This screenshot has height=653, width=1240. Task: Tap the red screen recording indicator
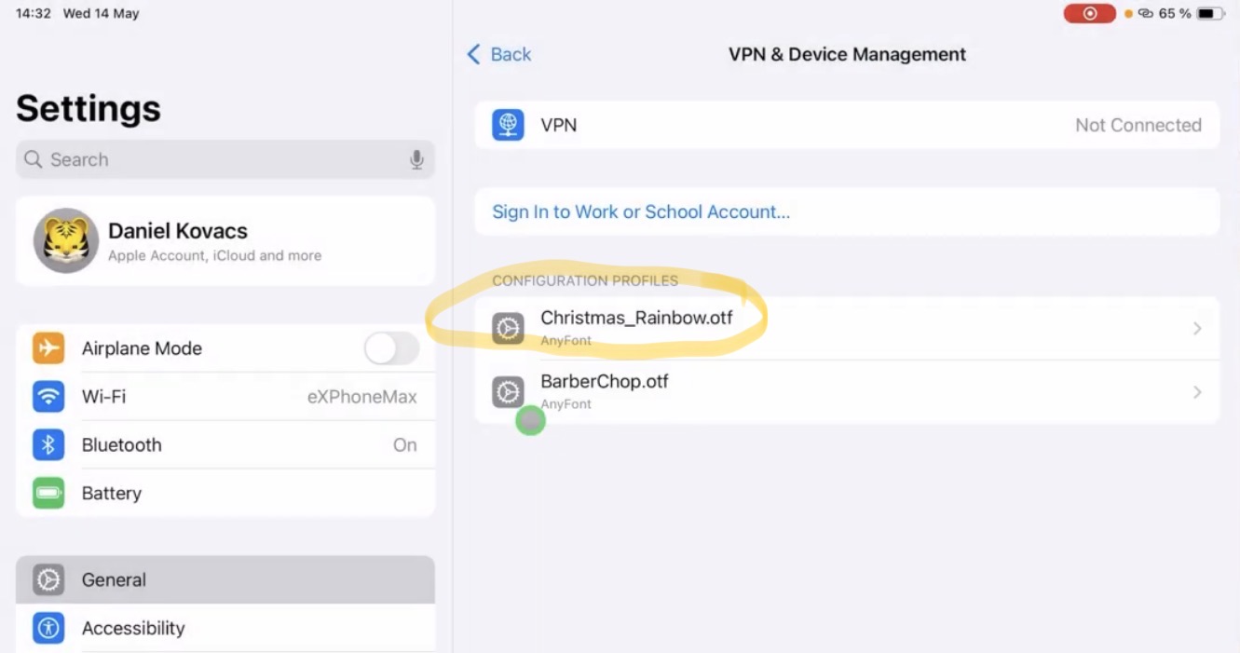click(x=1089, y=14)
